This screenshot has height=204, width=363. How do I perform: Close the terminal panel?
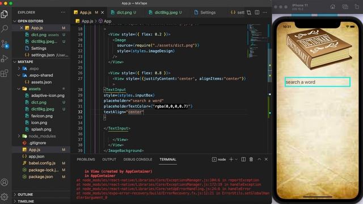tap(266, 159)
